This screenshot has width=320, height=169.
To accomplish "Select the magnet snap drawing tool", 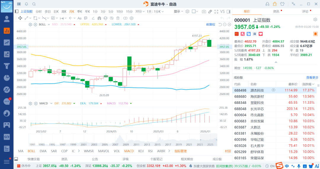I will point(100,18).
